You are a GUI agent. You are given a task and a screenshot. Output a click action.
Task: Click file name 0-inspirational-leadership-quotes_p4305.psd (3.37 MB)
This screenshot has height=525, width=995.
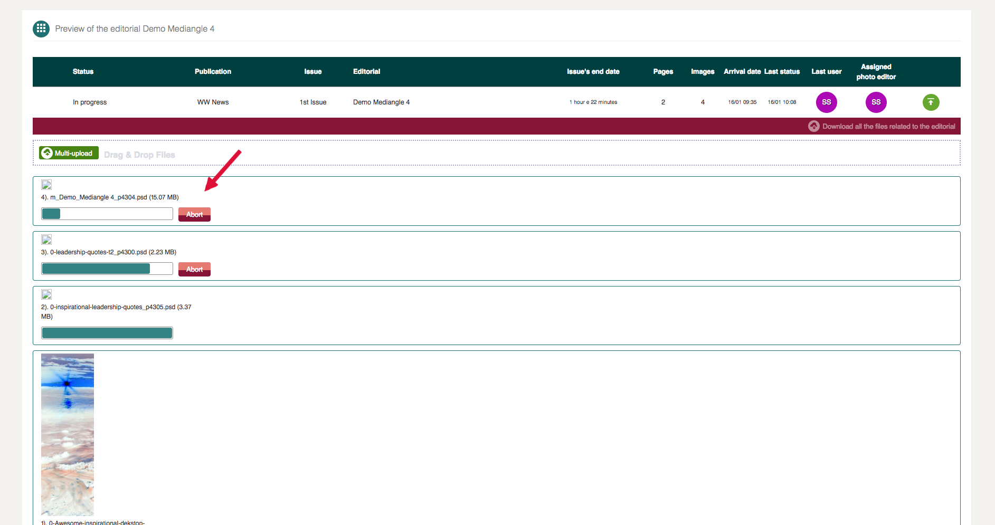point(116,311)
